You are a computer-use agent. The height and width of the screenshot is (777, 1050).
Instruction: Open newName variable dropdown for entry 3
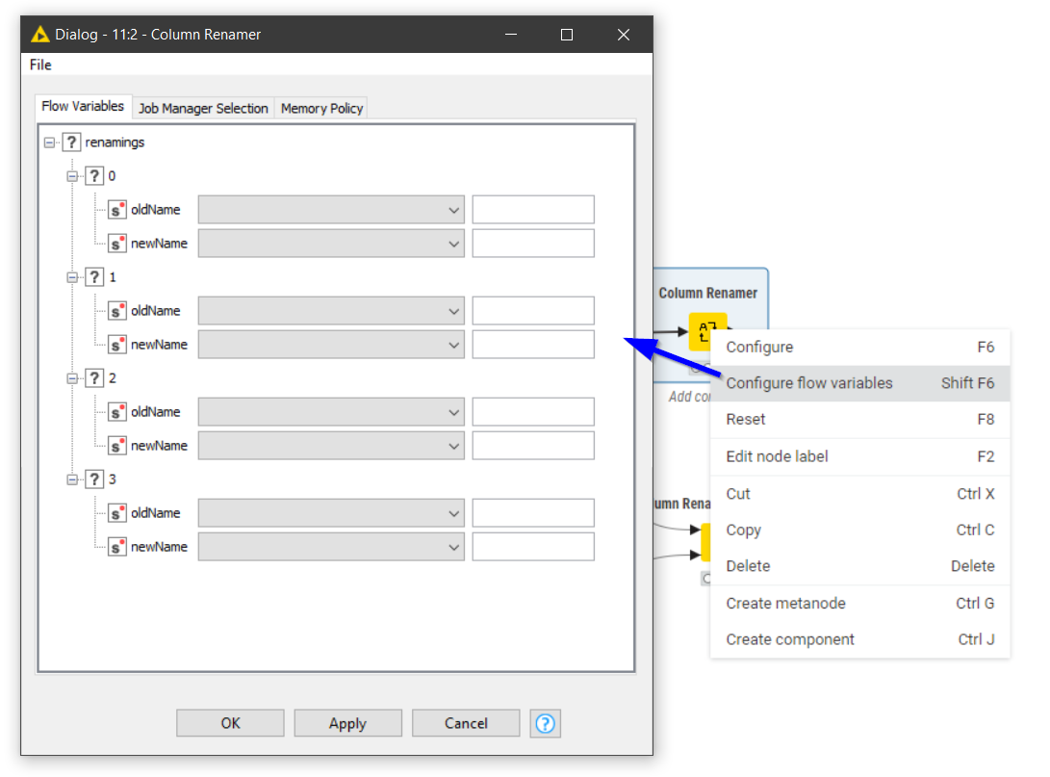pos(331,547)
